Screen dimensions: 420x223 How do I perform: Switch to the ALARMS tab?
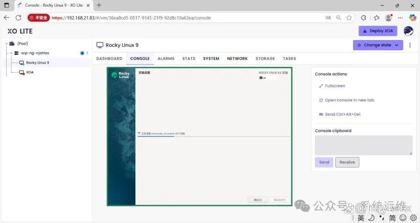(166, 58)
